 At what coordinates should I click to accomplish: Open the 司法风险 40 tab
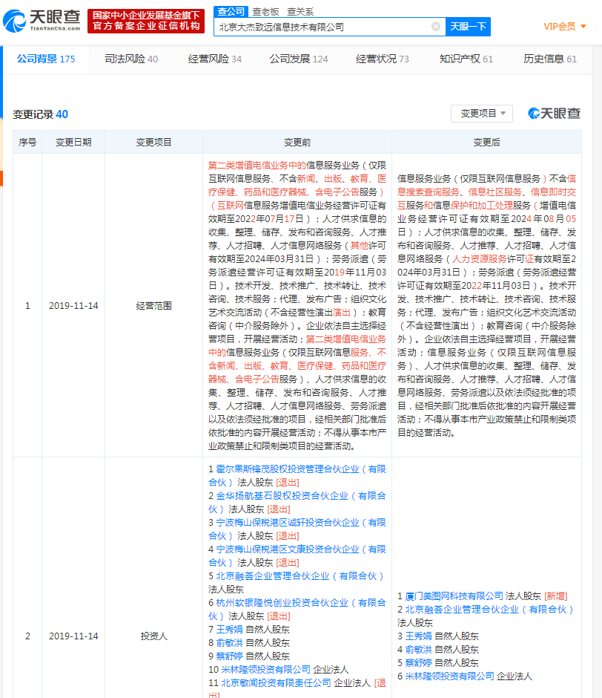coord(131,59)
